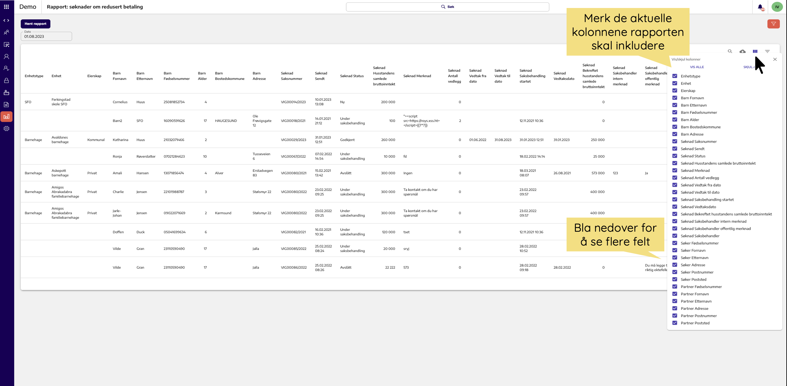The height and width of the screenshot is (386, 787).
Task: Toggle the Søknad Status checkbox
Action: point(675,156)
